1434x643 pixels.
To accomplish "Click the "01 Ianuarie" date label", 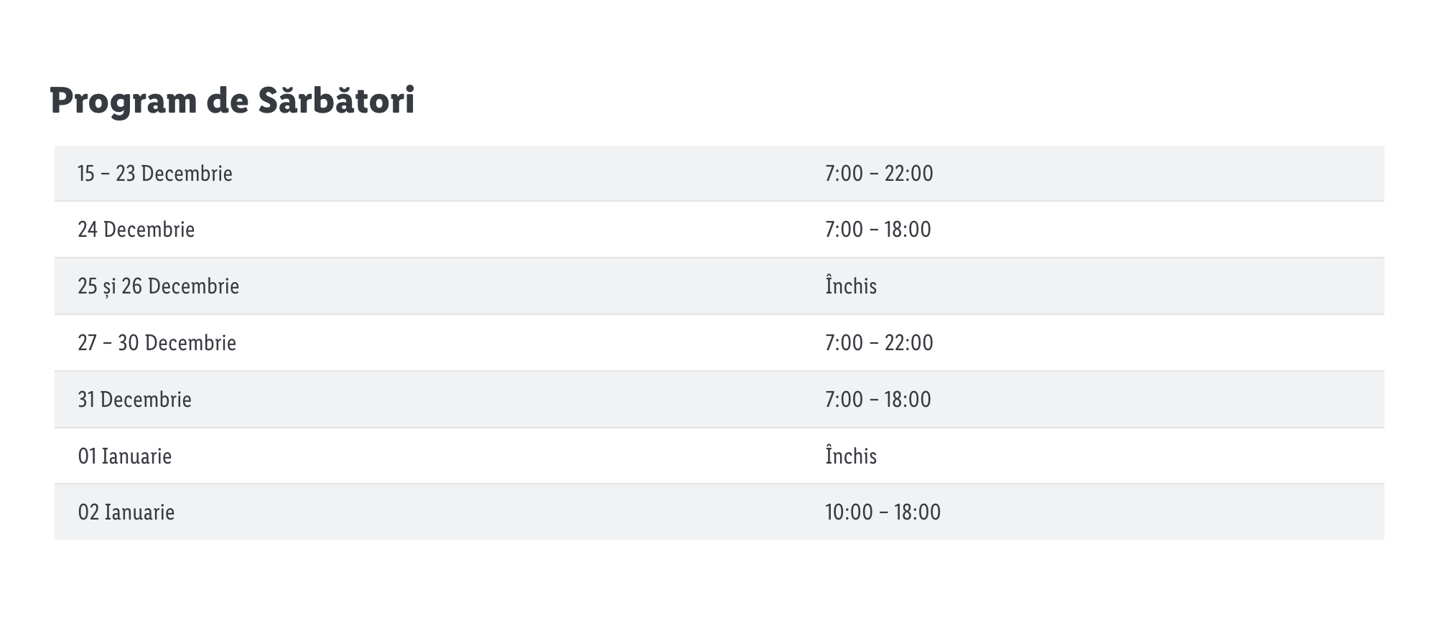I will pyautogui.click(x=125, y=456).
